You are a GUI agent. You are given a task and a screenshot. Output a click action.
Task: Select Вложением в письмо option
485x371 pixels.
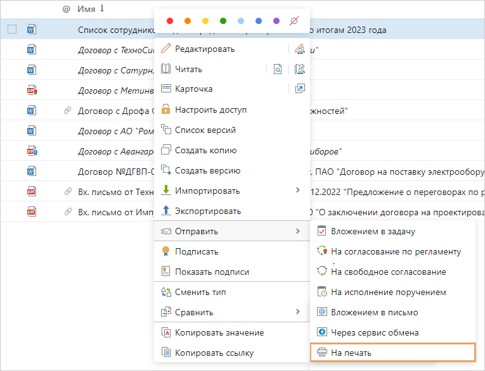pyautogui.click(x=374, y=312)
